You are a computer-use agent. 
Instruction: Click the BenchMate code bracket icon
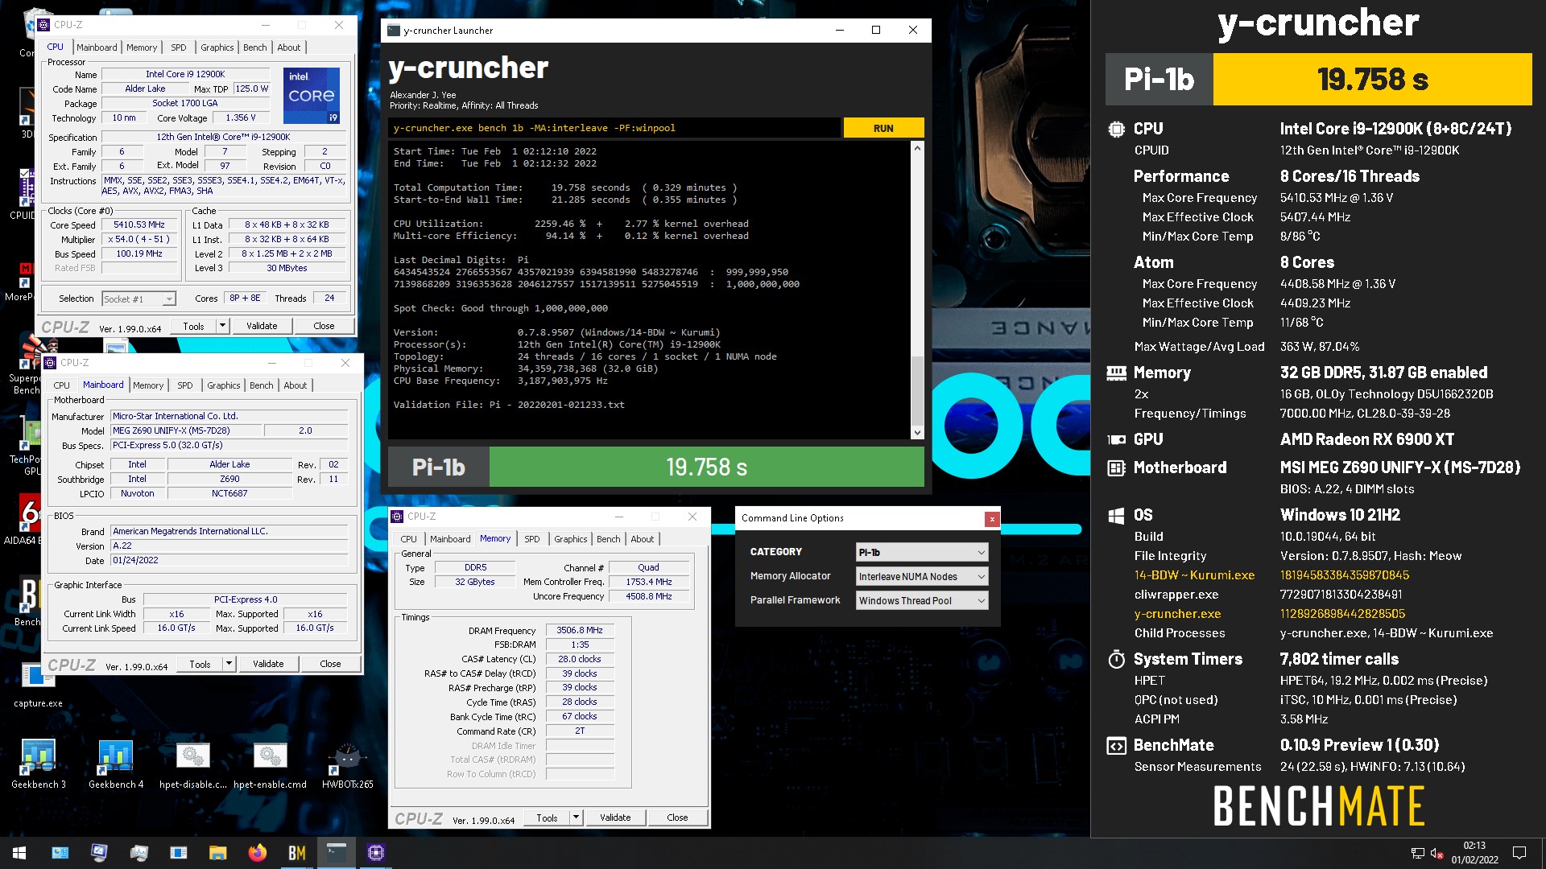(x=1116, y=745)
